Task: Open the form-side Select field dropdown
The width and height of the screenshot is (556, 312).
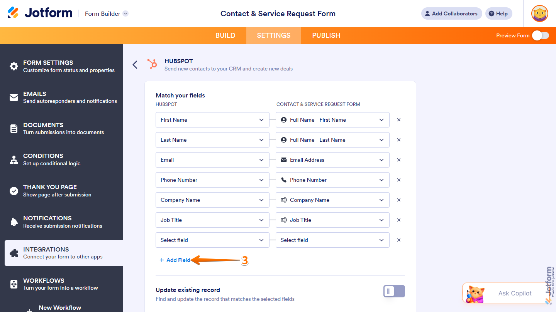Action: 332,240
